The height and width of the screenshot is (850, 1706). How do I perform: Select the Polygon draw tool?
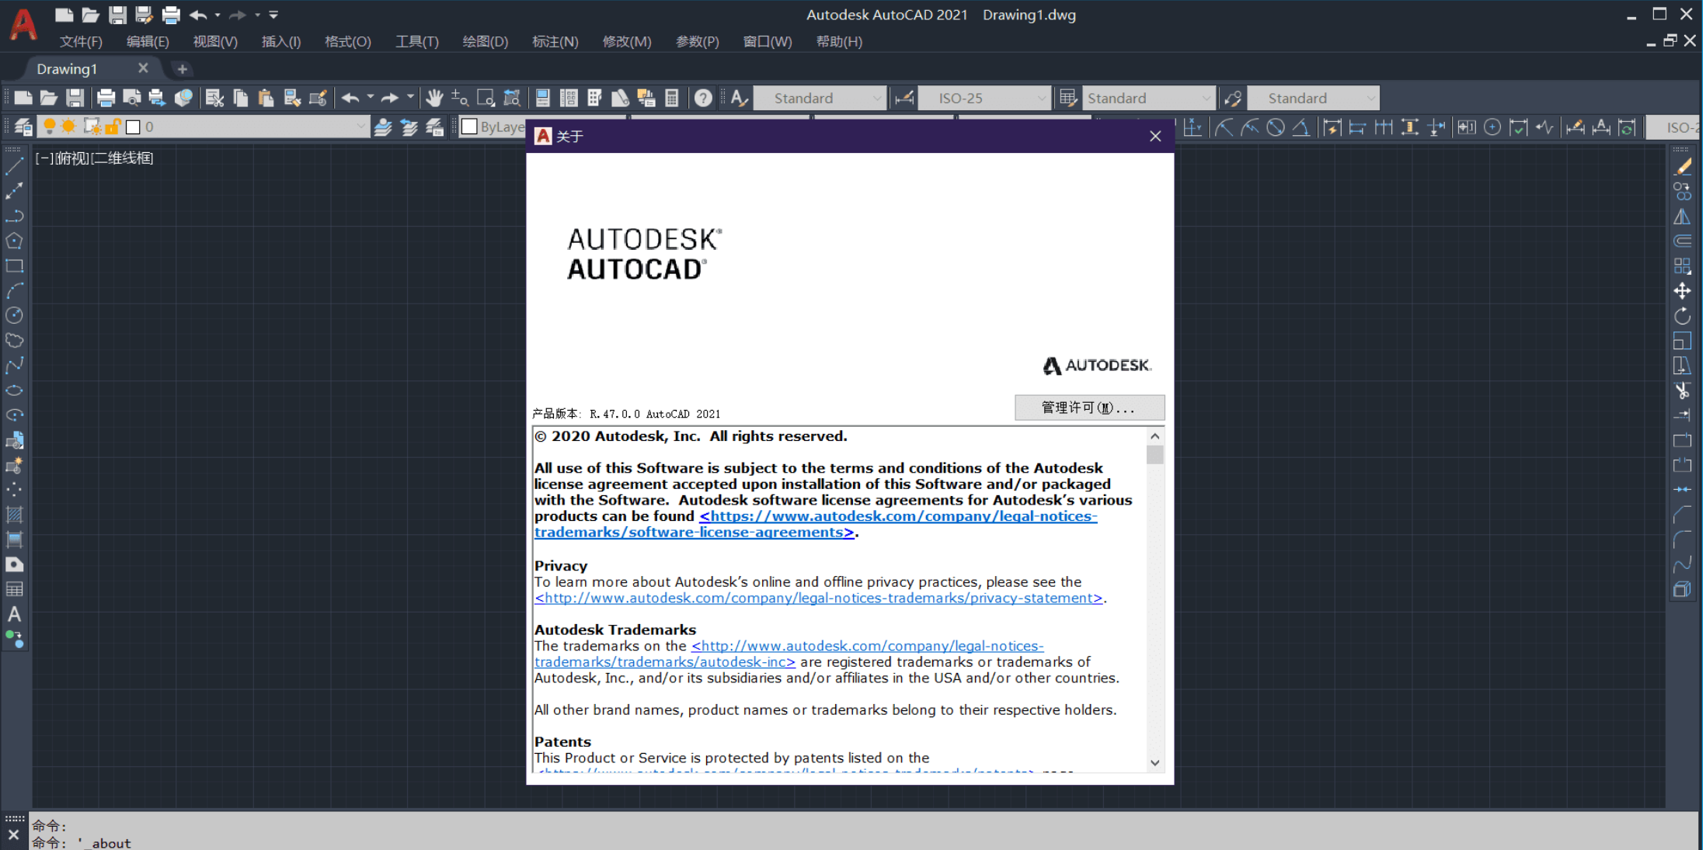click(x=14, y=241)
